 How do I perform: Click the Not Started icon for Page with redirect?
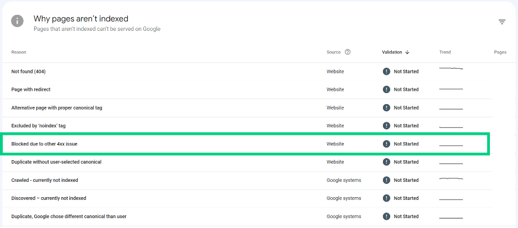(x=386, y=89)
